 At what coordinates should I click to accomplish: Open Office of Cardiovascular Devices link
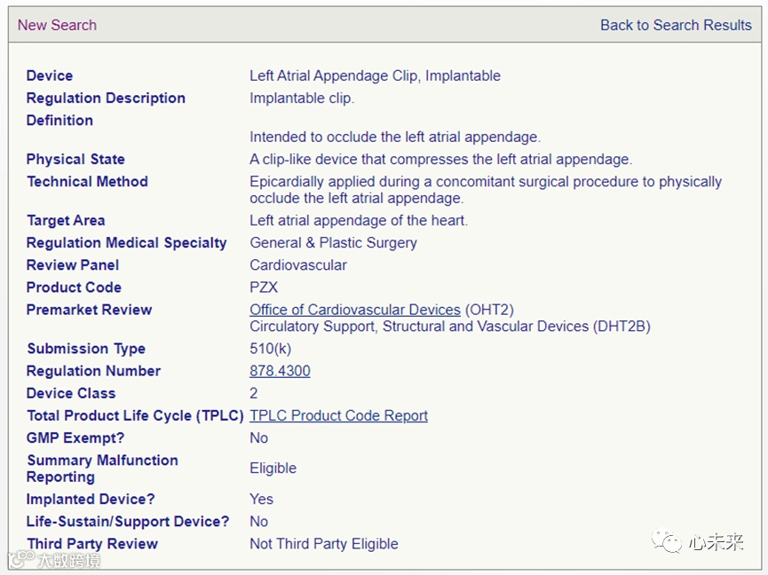coord(354,310)
